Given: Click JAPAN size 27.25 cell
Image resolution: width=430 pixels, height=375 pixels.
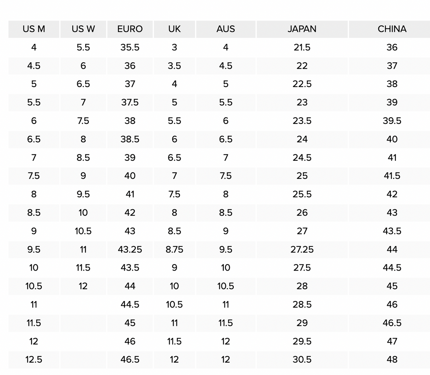Looking at the screenshot, I should [302, 250].
